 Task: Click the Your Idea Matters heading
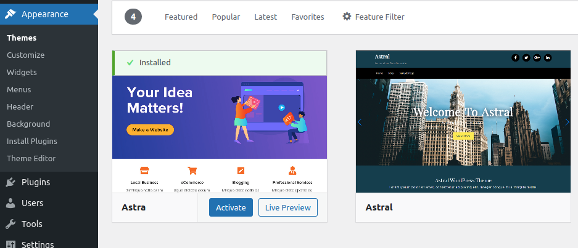pyautogui.click(x=160, y=100)
